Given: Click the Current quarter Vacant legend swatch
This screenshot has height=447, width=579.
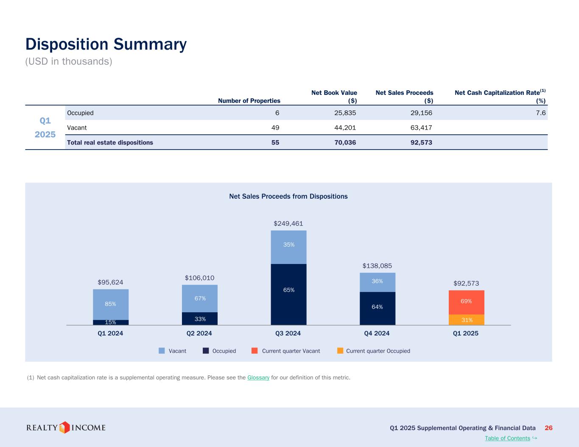Looking at the screenshot, I should (255, 351).
